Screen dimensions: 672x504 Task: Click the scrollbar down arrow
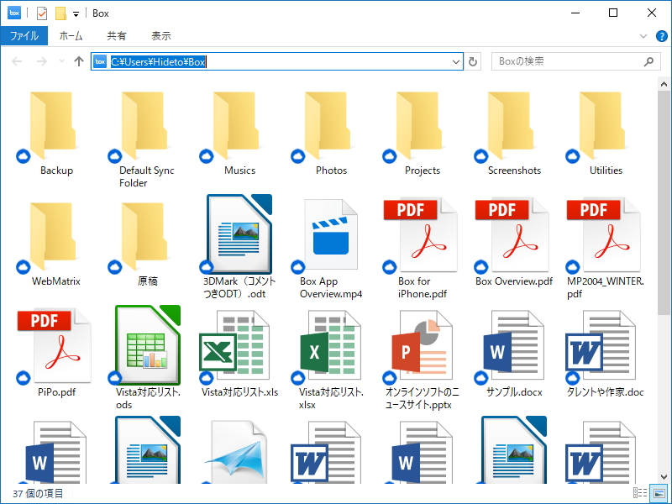pyautogui.click(x=664, y=476)
